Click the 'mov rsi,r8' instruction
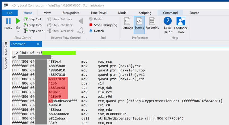The image size is (229, 125). pos(96,105)
